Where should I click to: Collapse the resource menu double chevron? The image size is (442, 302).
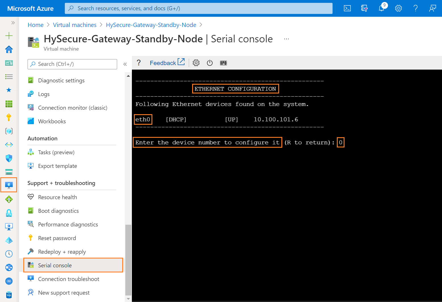[x=125, y=64]
